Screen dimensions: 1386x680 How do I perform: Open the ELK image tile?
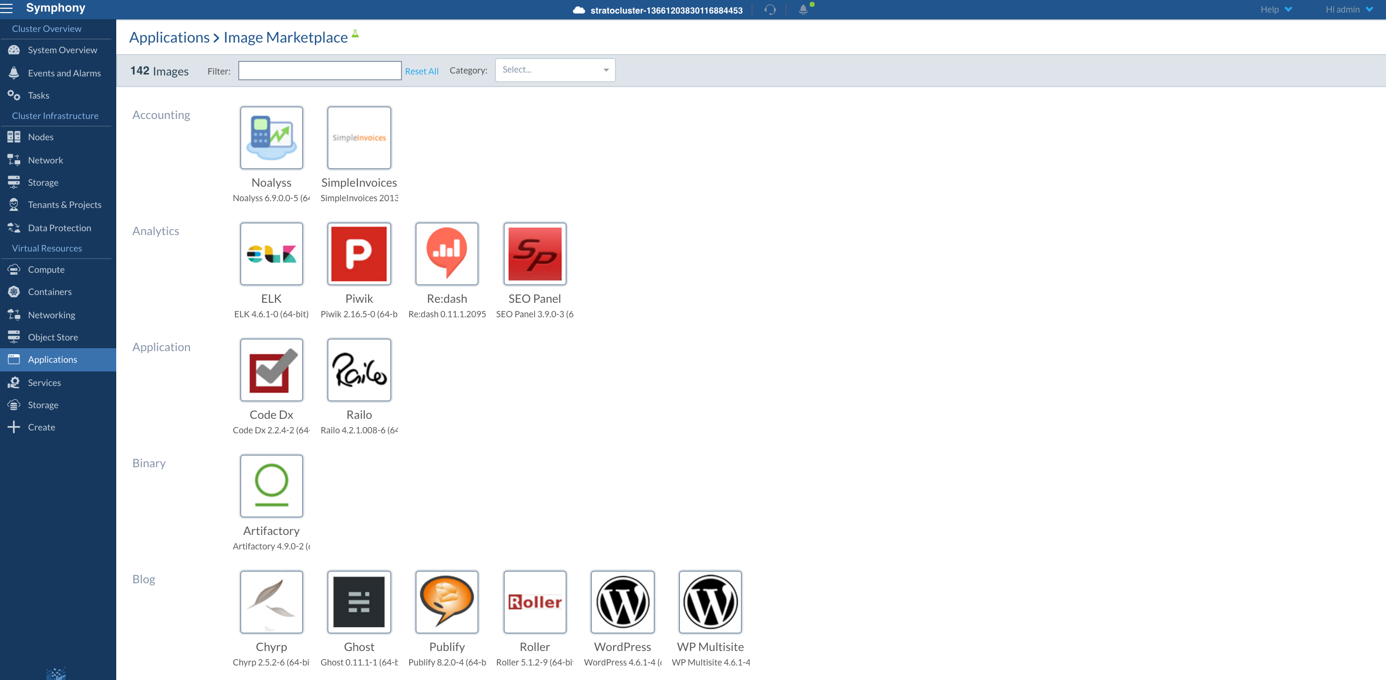click(271, 254)
